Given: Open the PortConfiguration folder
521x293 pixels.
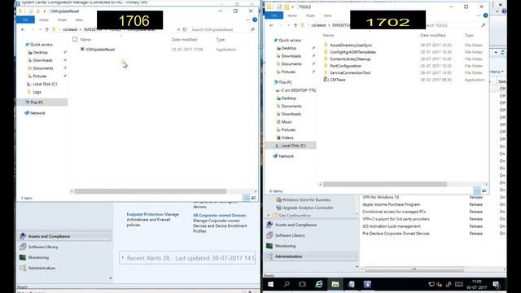Looking at the screenshot, I should 345,66.
